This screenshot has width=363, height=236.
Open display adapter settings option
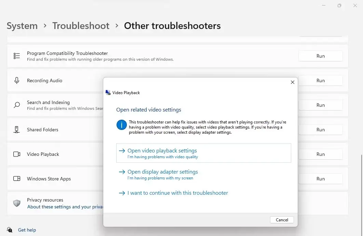coord(203,174)
